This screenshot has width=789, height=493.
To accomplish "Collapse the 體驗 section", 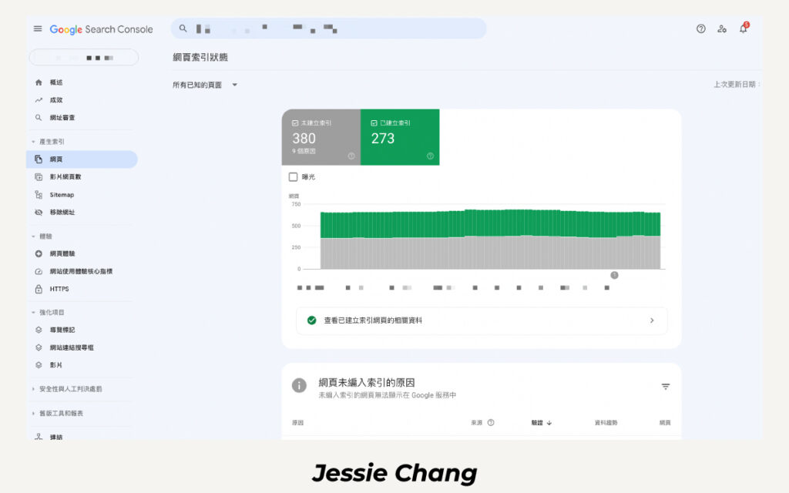I will click(42, 236).
